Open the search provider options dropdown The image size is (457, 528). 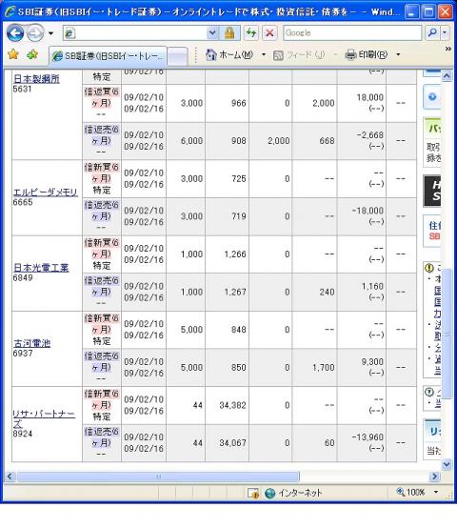coord(445,32)
